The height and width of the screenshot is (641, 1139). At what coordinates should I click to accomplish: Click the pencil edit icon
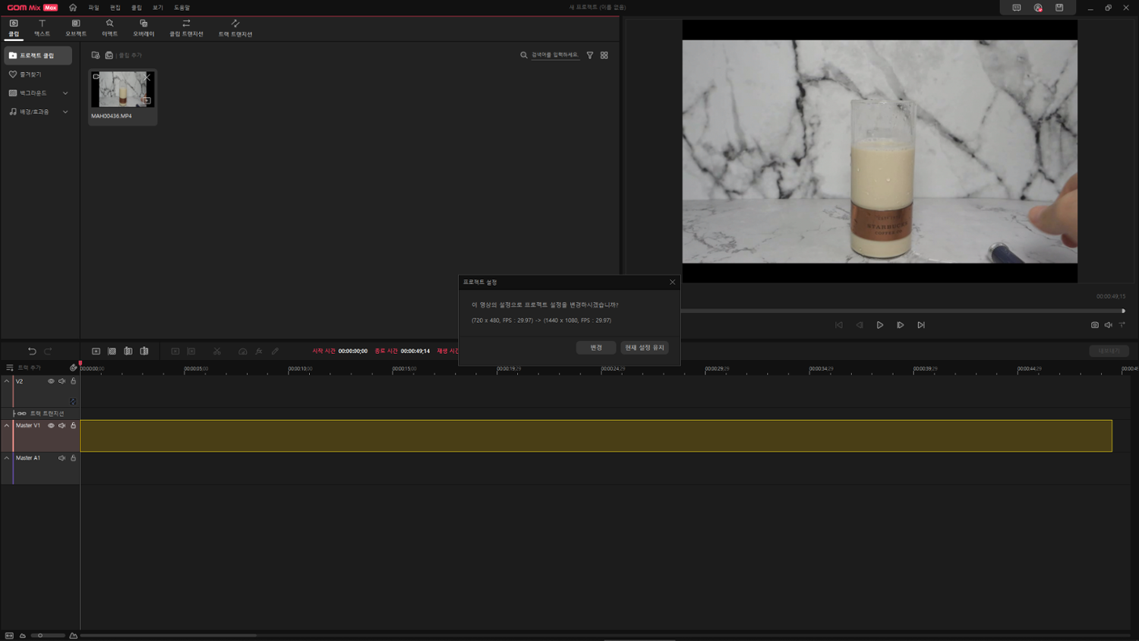275,351
